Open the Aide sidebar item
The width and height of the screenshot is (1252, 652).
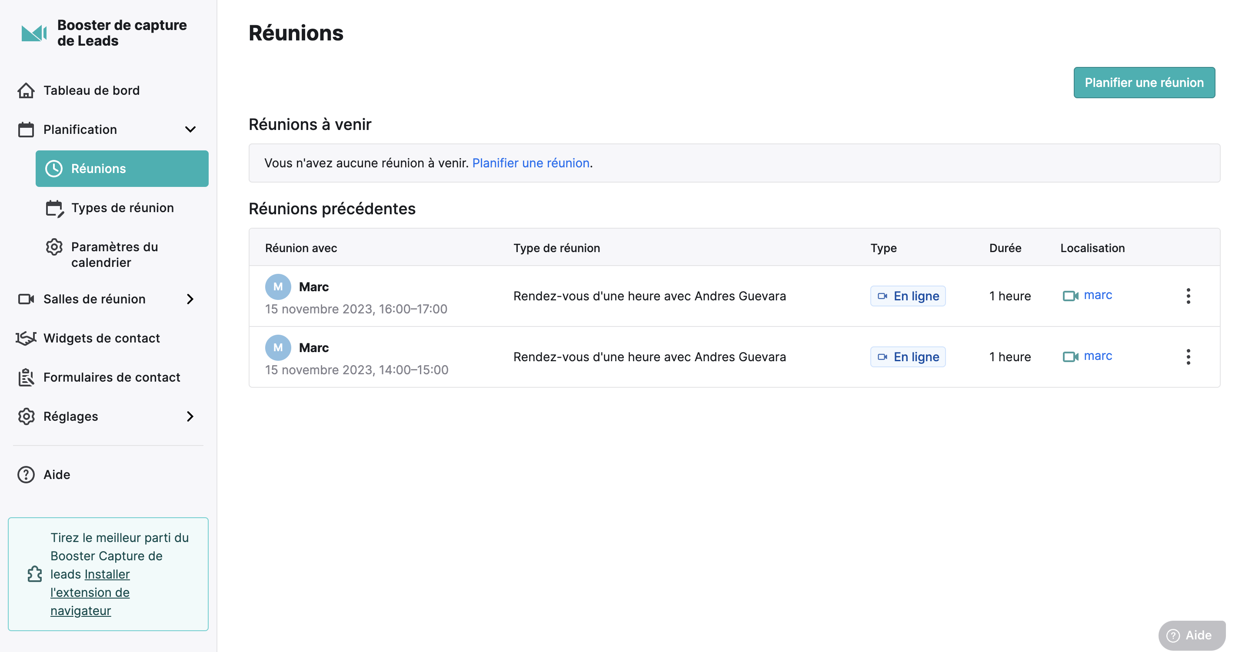[x=57, y=475]
